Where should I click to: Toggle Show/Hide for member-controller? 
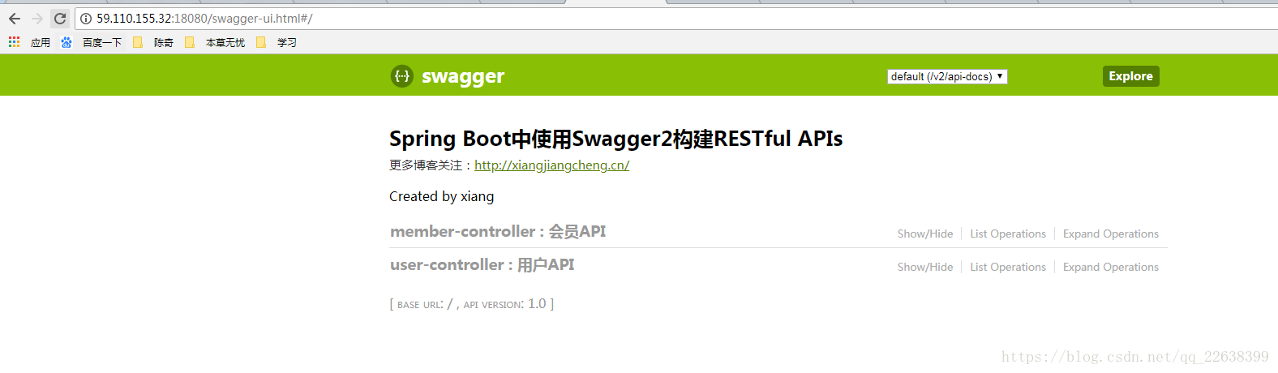[x=925, y=234]
